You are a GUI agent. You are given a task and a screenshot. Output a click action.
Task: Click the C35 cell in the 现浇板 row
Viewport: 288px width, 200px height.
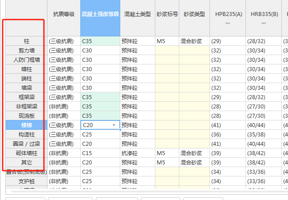100,116
